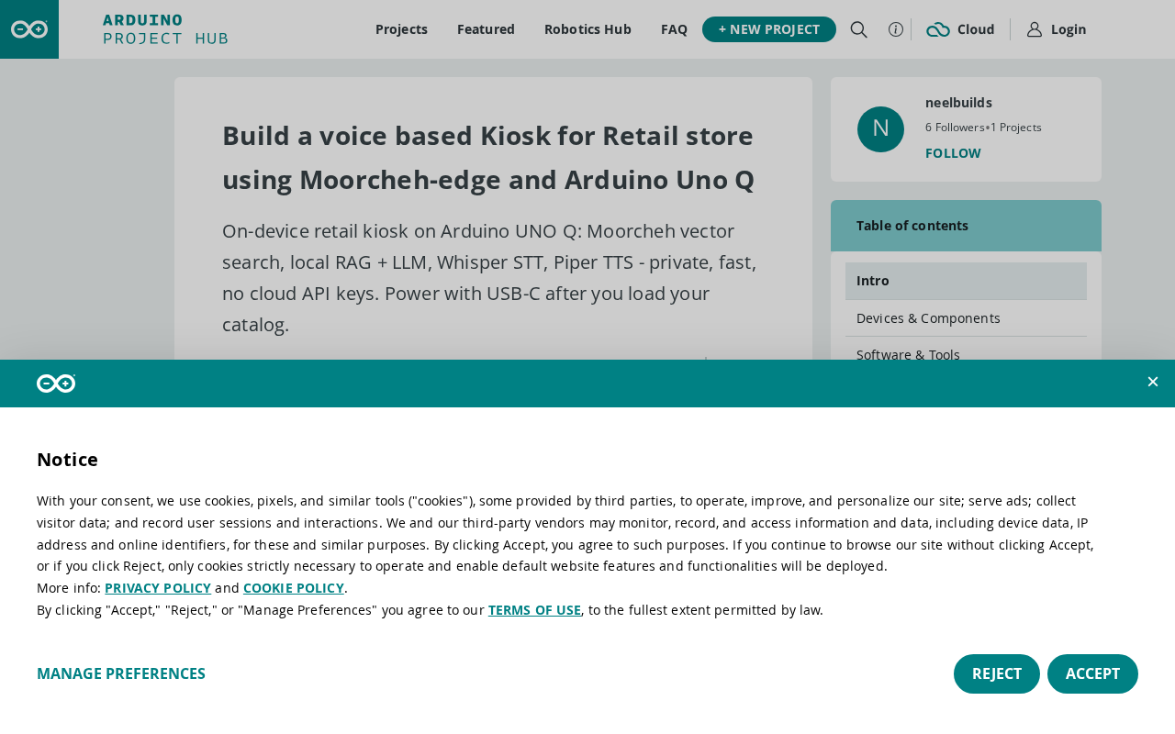Open the search magnifier icon
Viewport: 1175px width, 734px height.
click(859, 29)
